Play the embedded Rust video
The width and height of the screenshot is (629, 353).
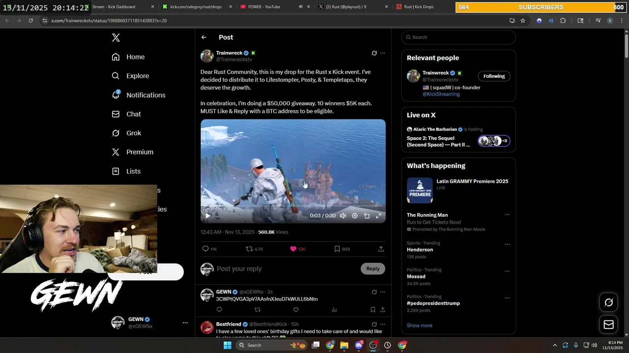click(208, 216)
